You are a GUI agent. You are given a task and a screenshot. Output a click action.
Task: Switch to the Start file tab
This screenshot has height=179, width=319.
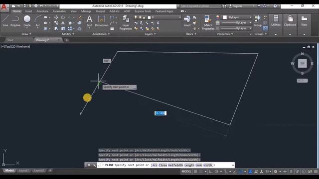click(10, 40)
